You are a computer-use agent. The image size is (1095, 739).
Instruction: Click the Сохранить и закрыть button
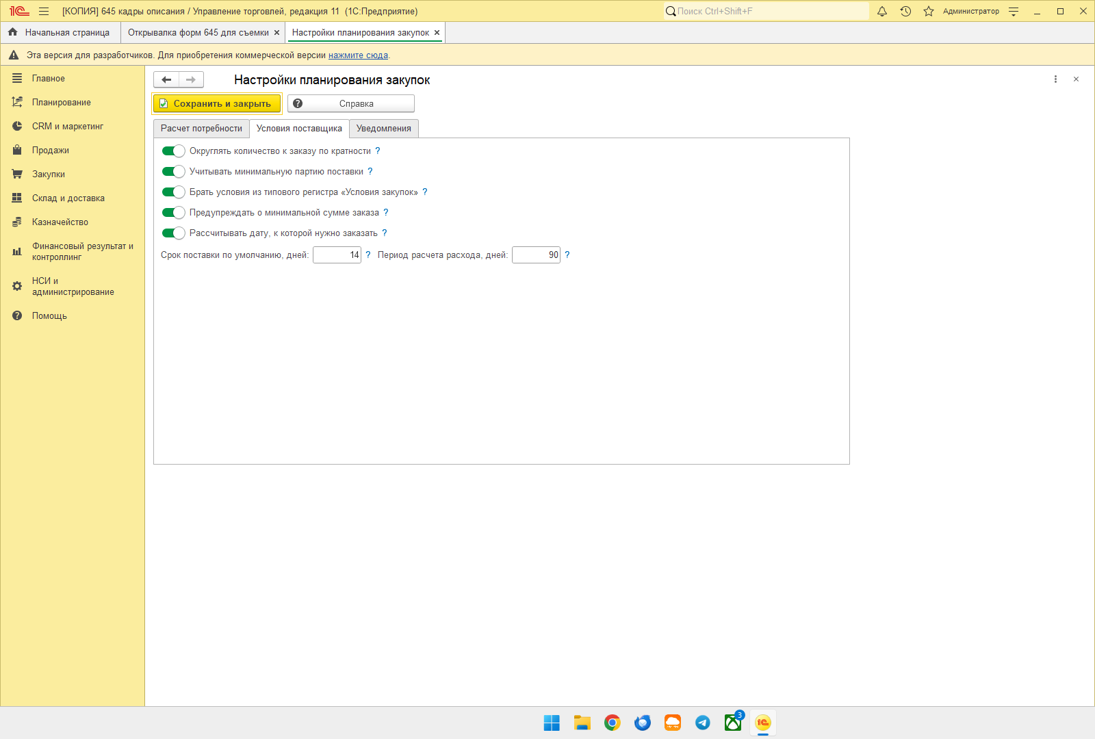pos(217,104)
